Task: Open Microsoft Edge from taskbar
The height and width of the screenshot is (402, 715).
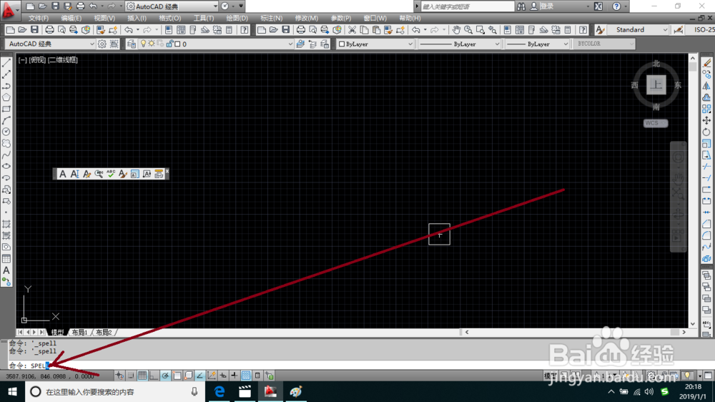Action: click(220, 391)
